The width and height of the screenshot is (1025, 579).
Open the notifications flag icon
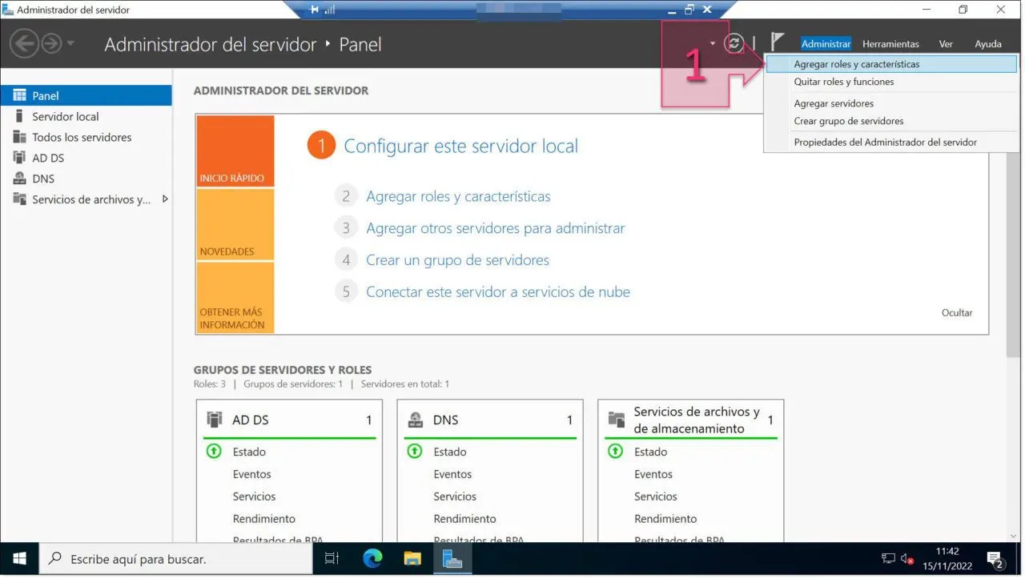[777, 42]
